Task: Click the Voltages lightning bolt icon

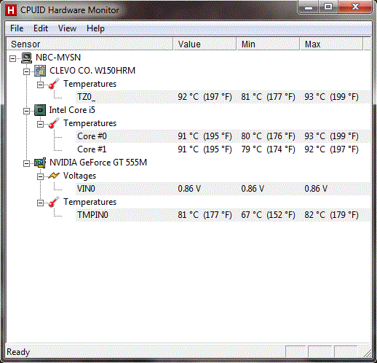Action: coord(54,176)
